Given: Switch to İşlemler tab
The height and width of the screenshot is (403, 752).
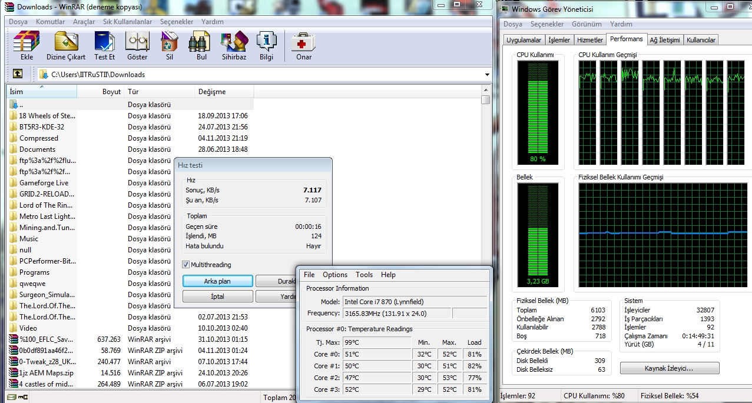Looking at the screenshot, I should [559, 40].
